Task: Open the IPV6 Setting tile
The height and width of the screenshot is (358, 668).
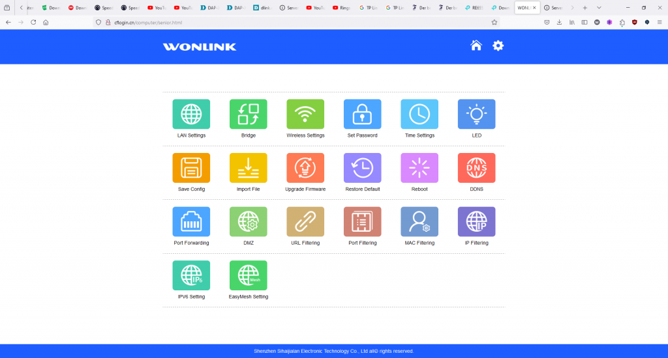Action: coord(191,275)
